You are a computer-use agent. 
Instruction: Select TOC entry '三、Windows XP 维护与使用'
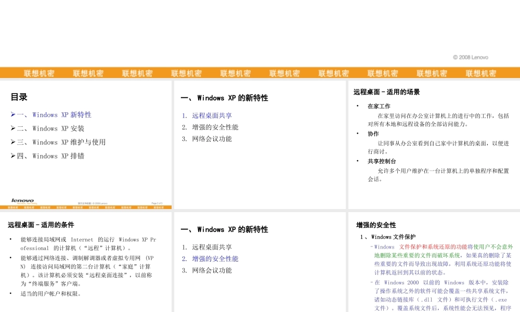tap(58, 142)
